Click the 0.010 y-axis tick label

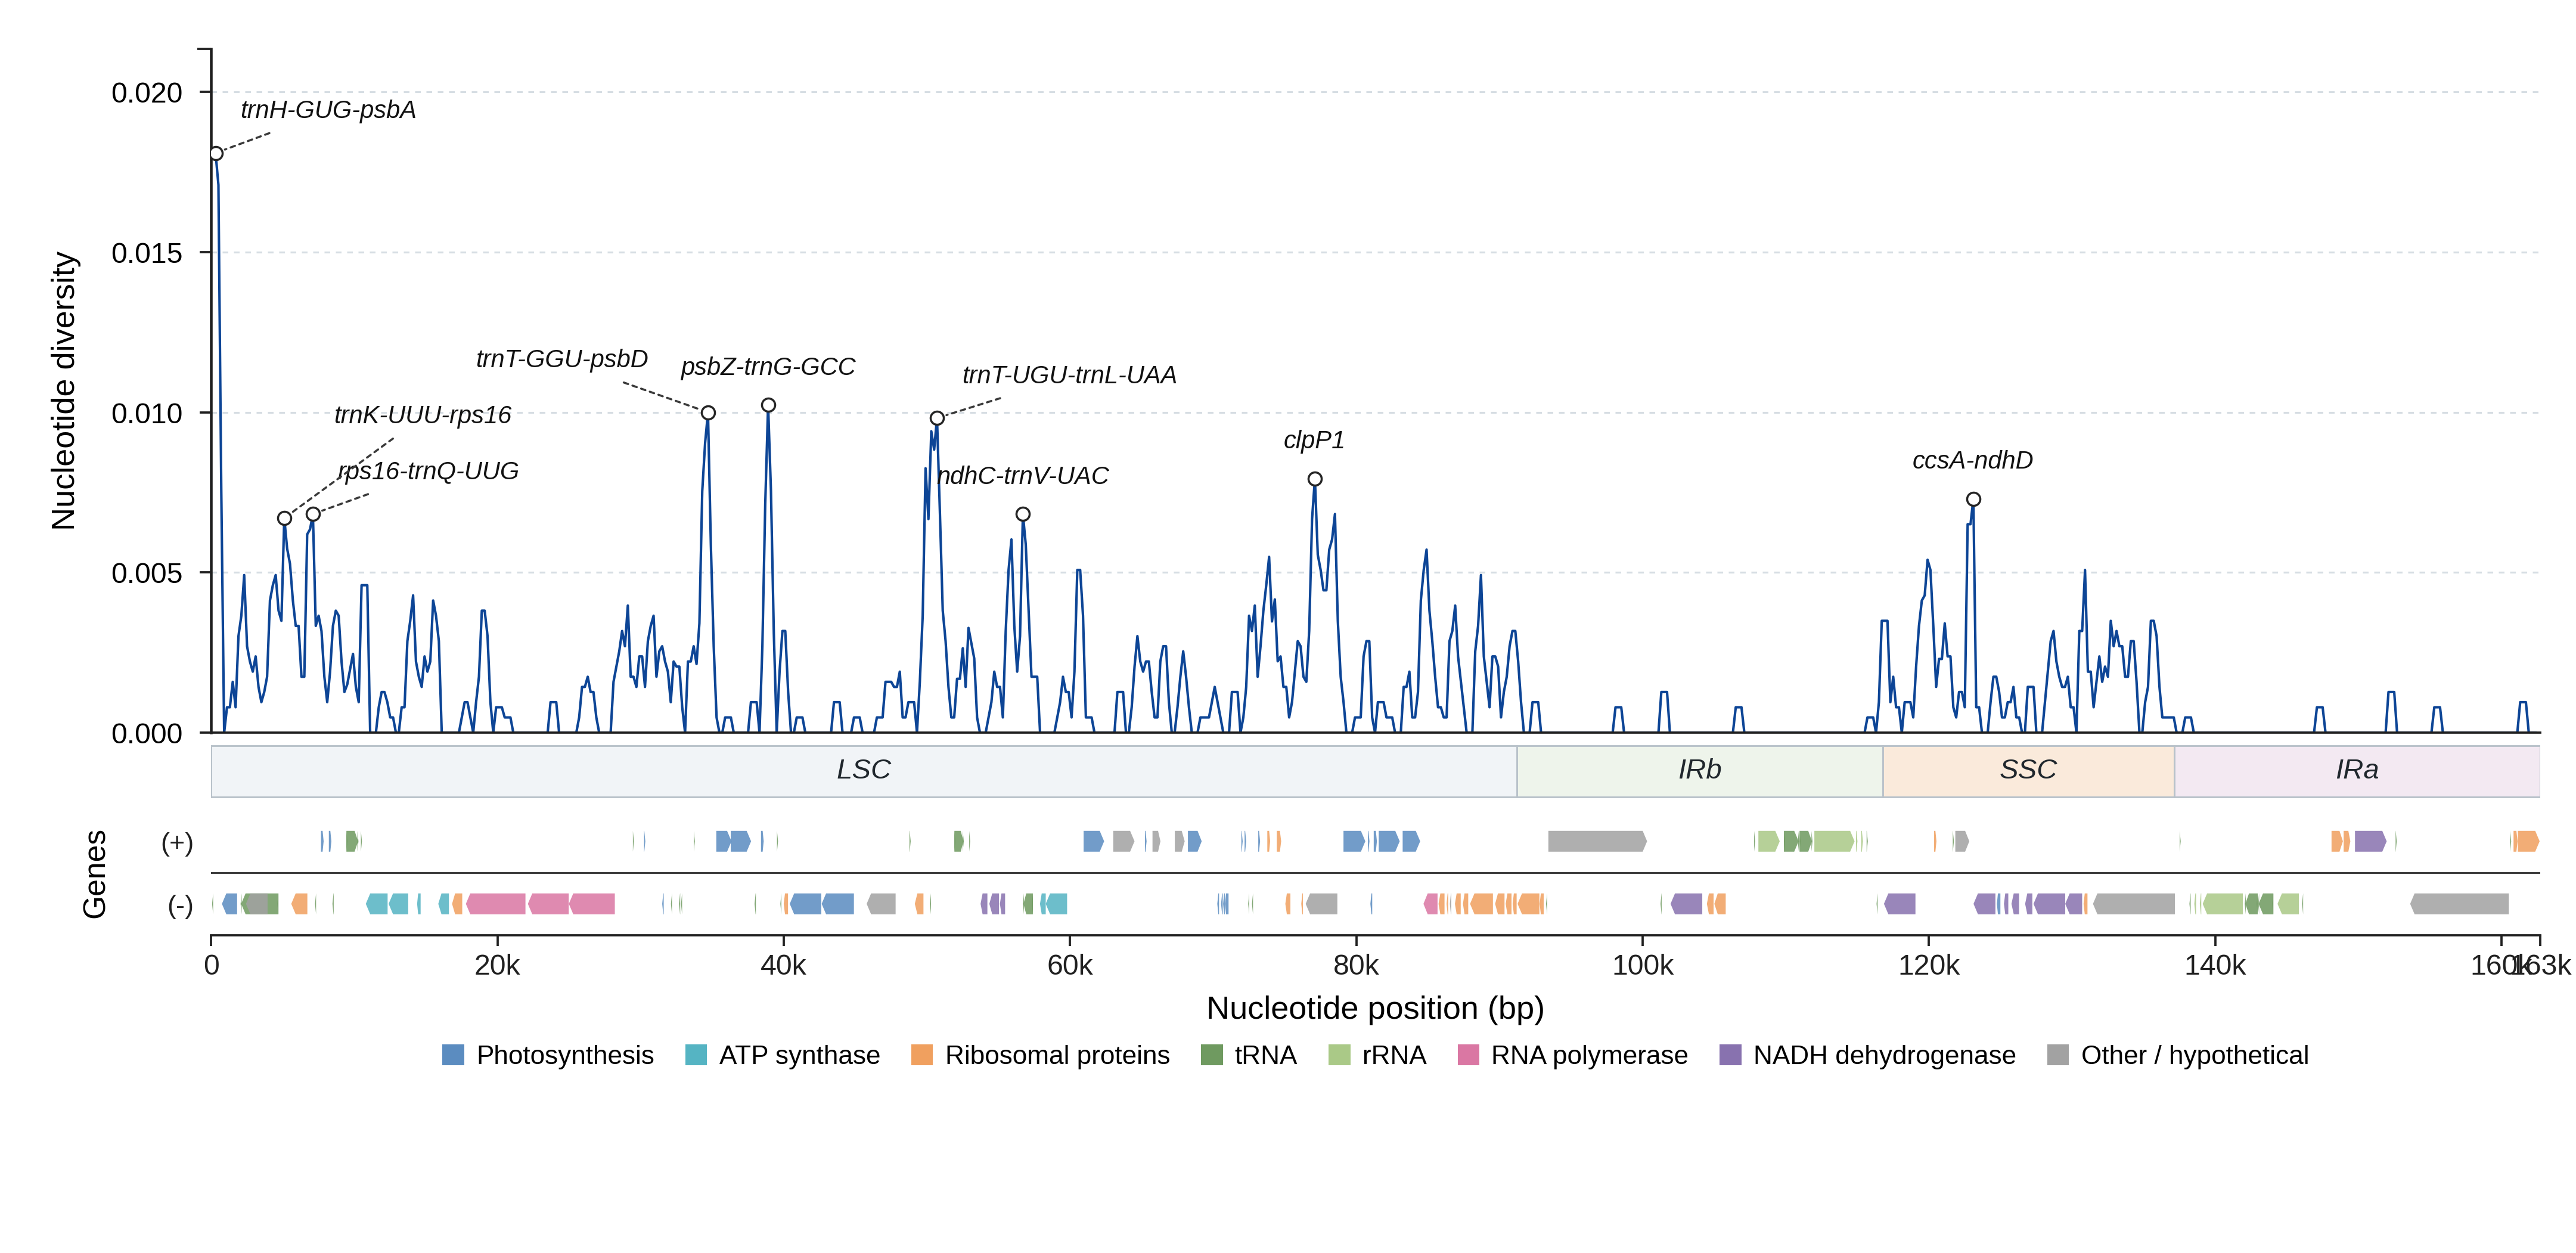click(147, 413)
